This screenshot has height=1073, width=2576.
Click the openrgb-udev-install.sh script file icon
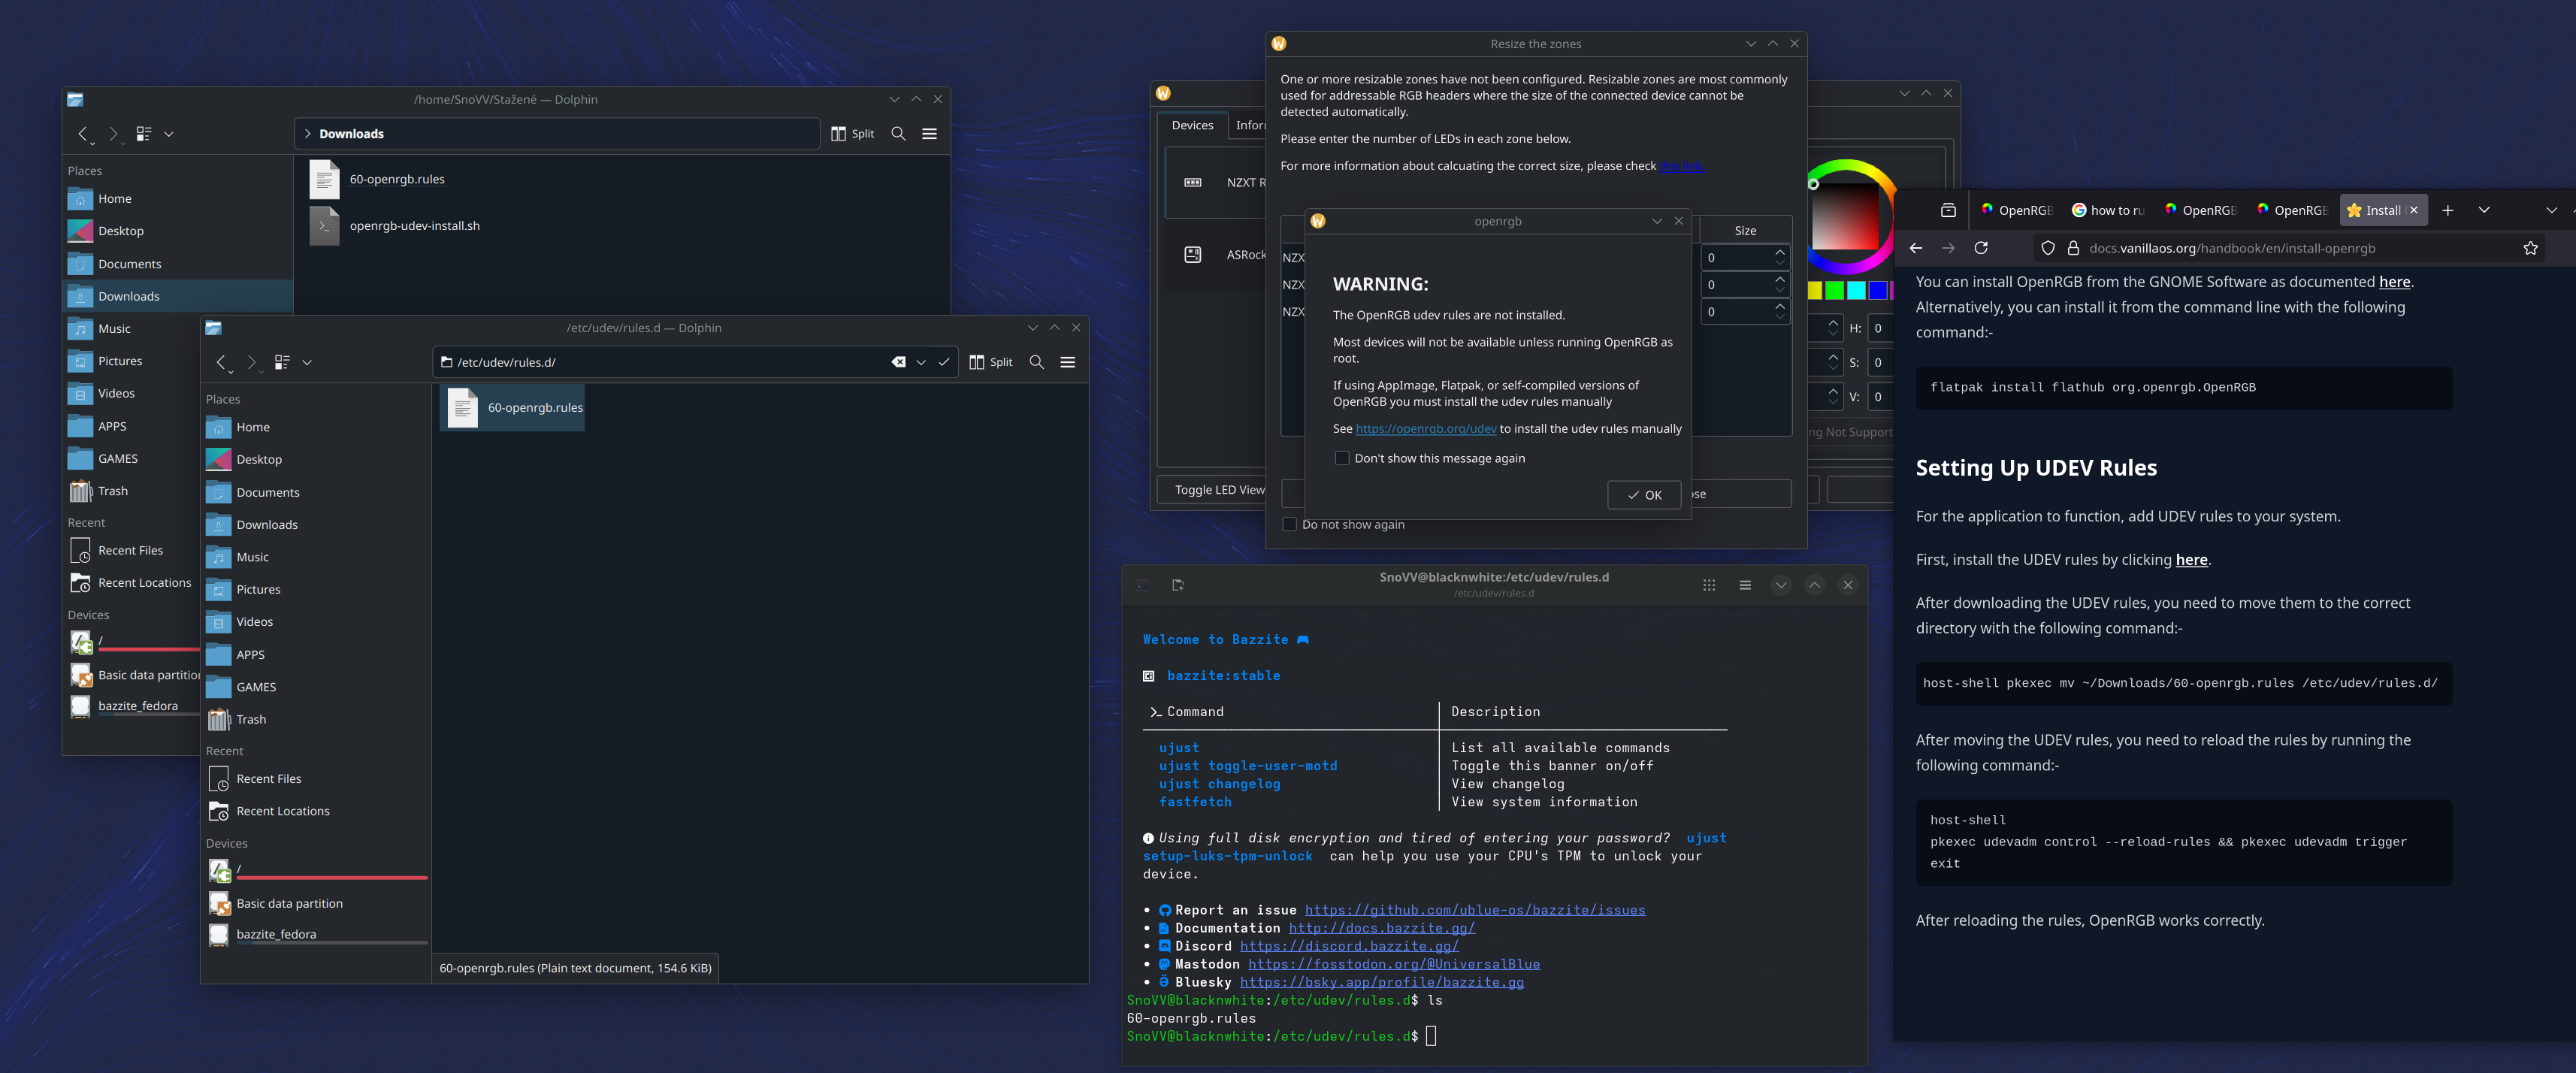(x=324, y=226)
